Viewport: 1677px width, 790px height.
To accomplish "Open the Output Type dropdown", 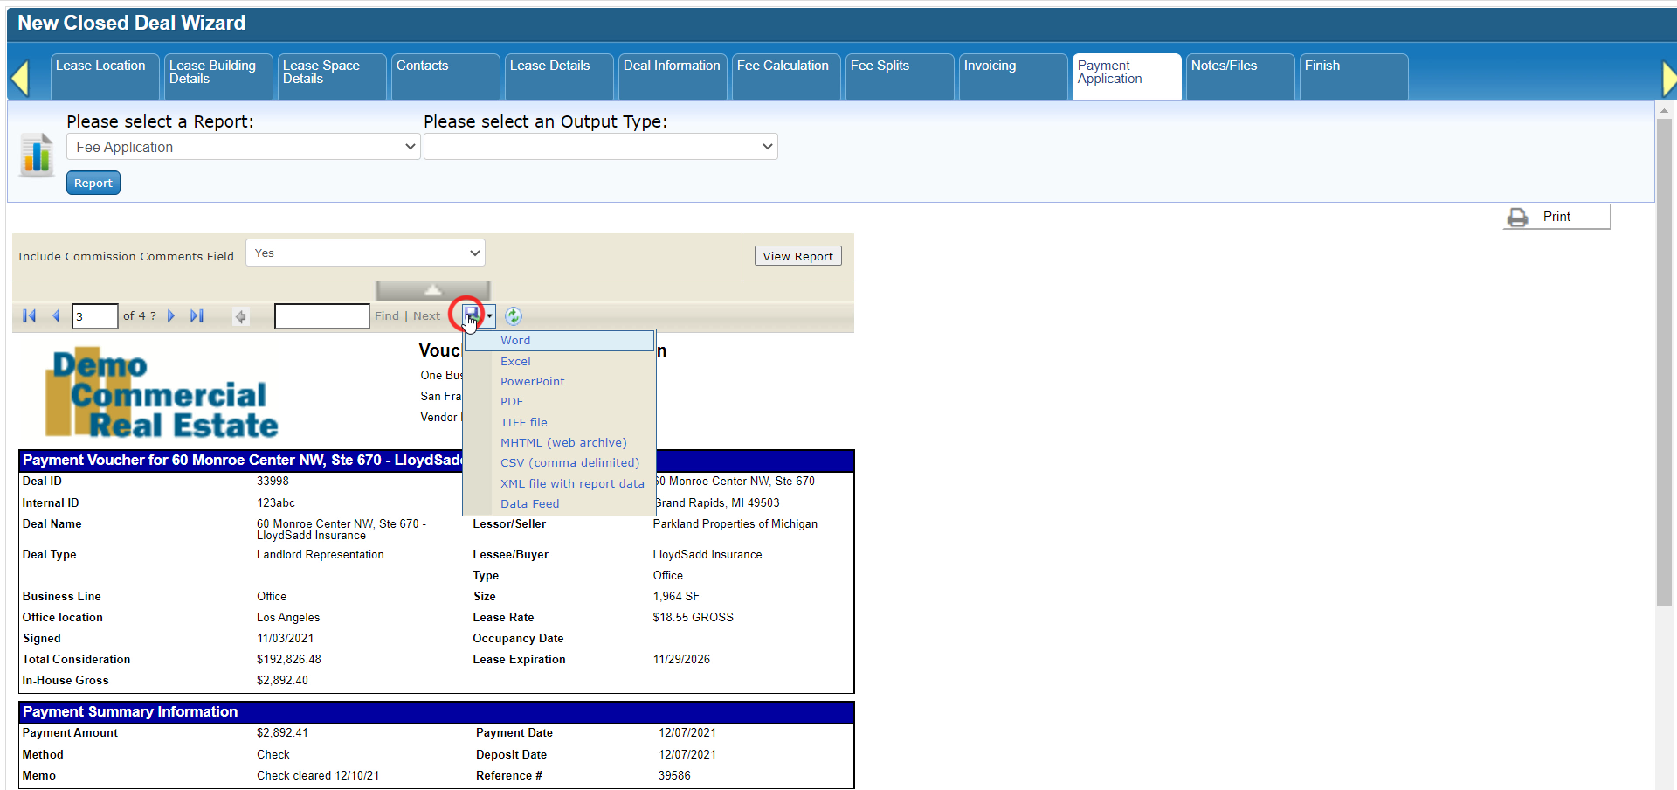I will [x=600, y=147].
